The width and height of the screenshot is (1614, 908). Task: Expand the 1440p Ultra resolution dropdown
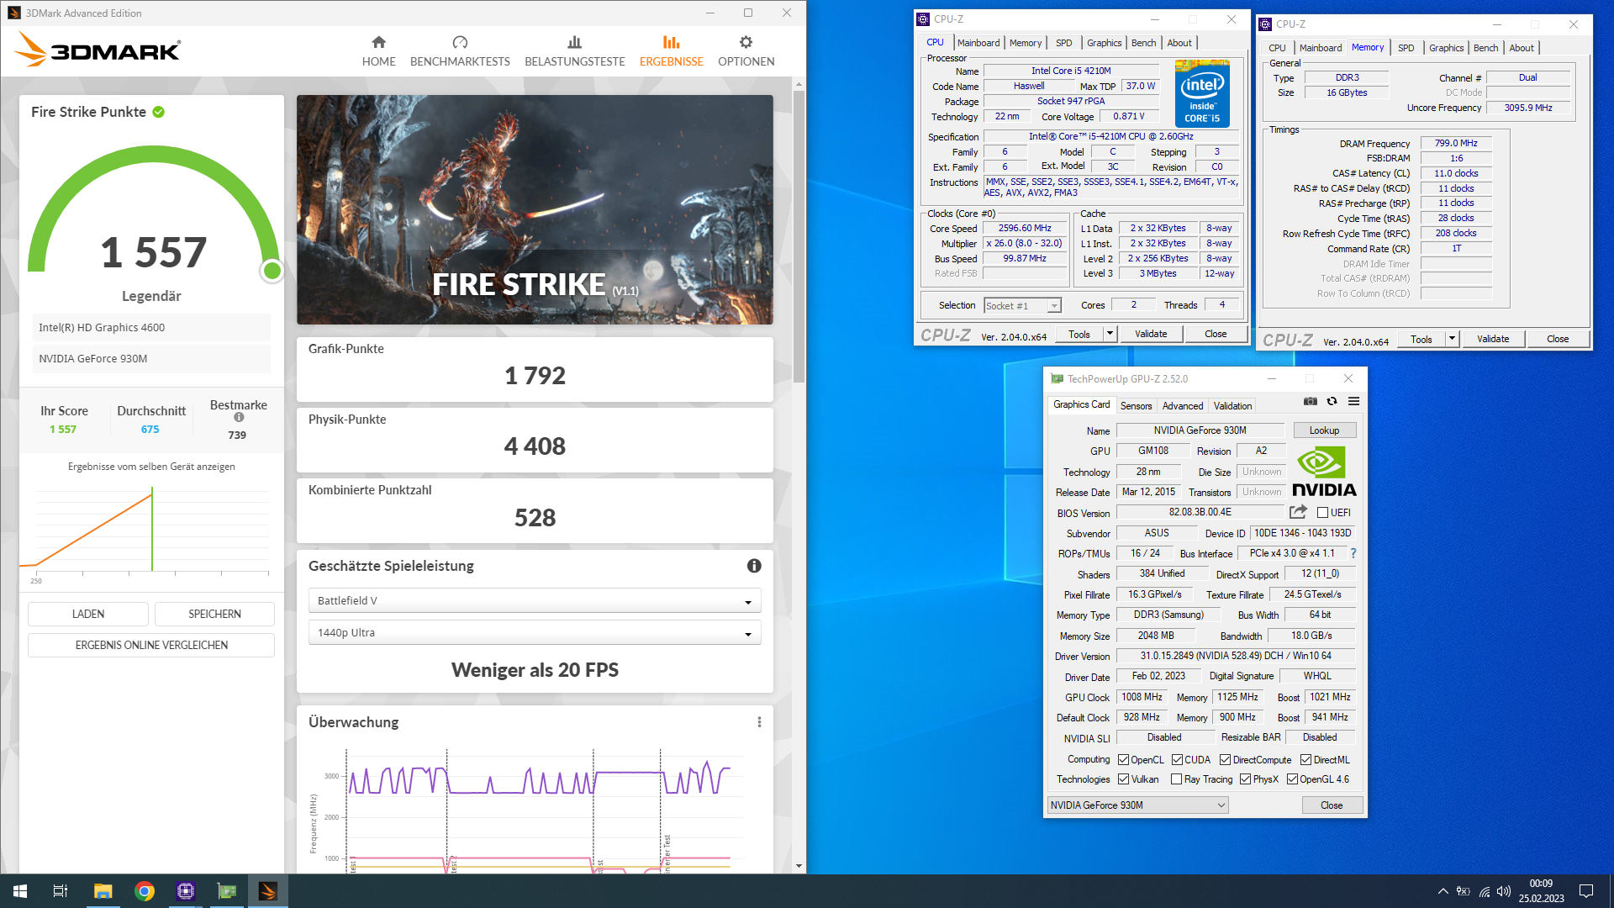[x=535, y=632]
